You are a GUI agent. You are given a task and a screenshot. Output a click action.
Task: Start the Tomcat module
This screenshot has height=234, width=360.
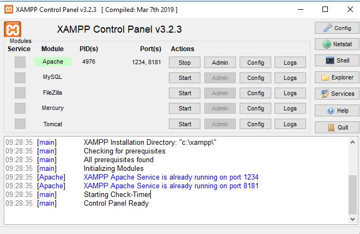coord(185,124)
